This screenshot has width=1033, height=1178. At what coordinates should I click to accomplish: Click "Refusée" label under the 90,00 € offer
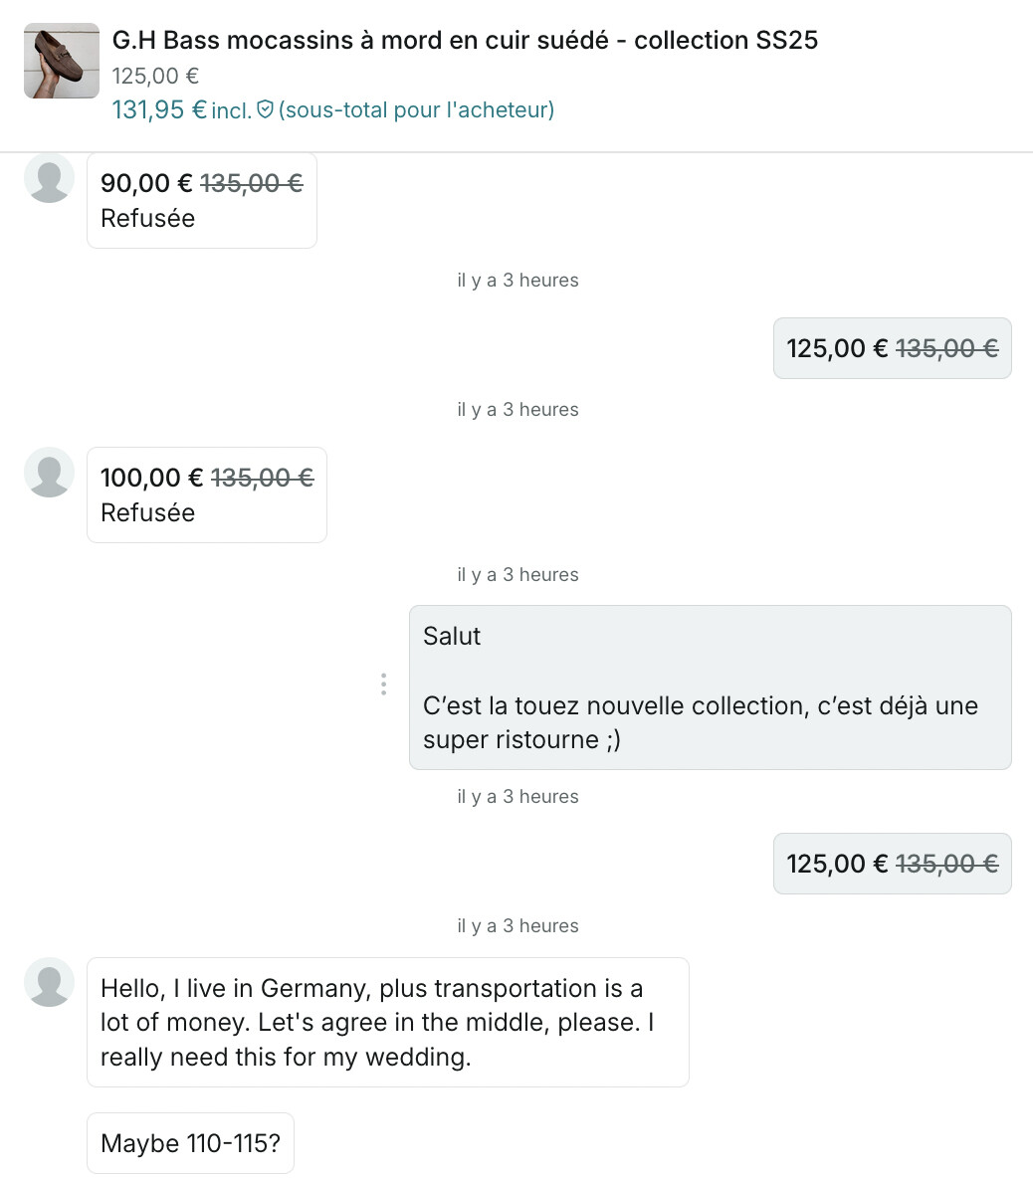tap(147, 218)
